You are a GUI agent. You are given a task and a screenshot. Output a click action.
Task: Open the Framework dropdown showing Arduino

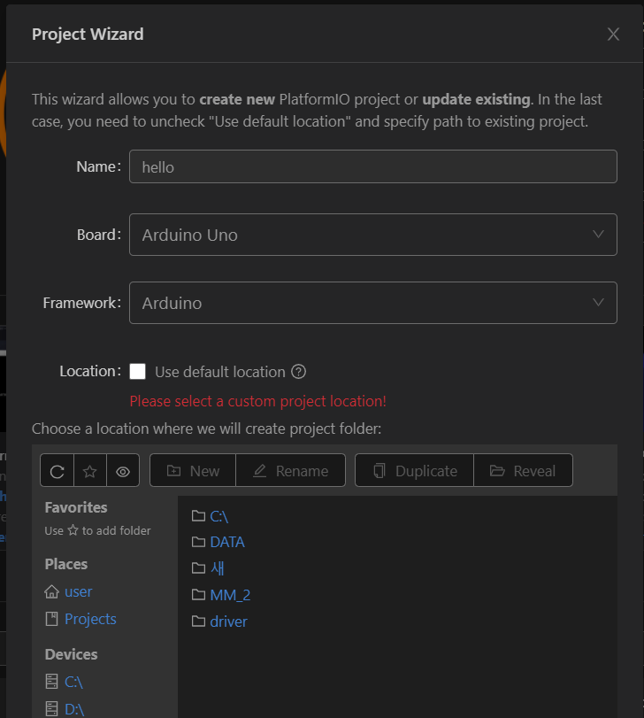tap(373, 303)
